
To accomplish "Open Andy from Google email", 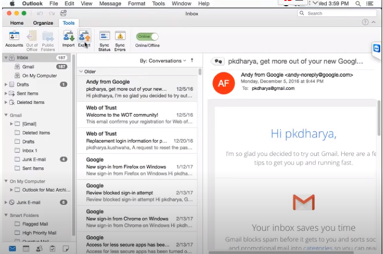I will 137,89.
